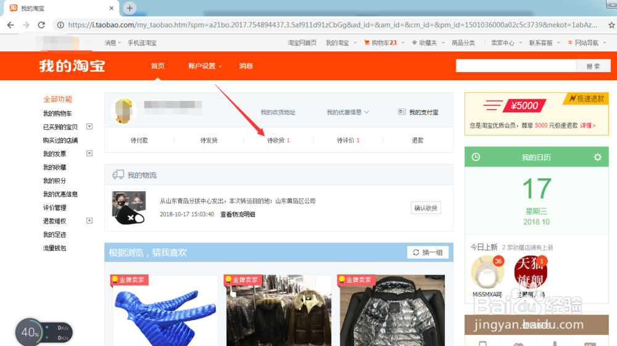Expand the 购物车 dropdown arrow
The width and height of the screenshot is (617, 346).
pos(402,43)
